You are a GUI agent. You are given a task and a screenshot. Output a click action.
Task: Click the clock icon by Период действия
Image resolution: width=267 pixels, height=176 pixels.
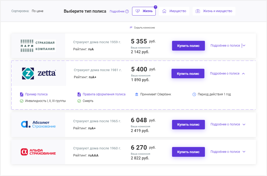coord(194,94)
